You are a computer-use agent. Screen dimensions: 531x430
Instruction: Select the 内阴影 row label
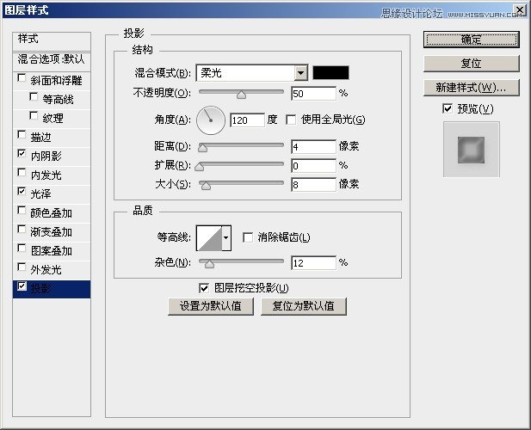pos(46,156)
